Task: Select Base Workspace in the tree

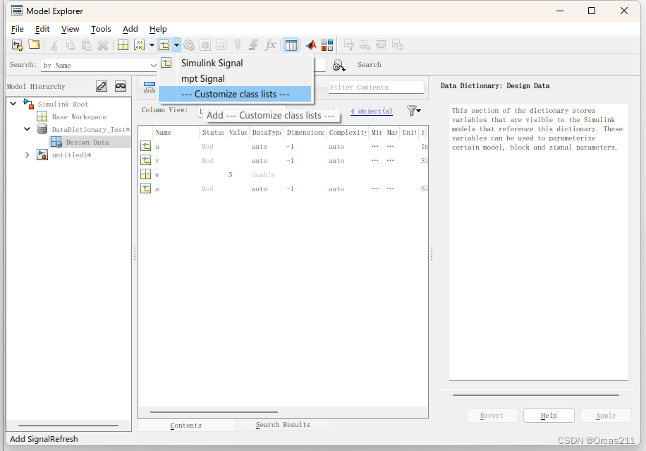Action: 79,117
